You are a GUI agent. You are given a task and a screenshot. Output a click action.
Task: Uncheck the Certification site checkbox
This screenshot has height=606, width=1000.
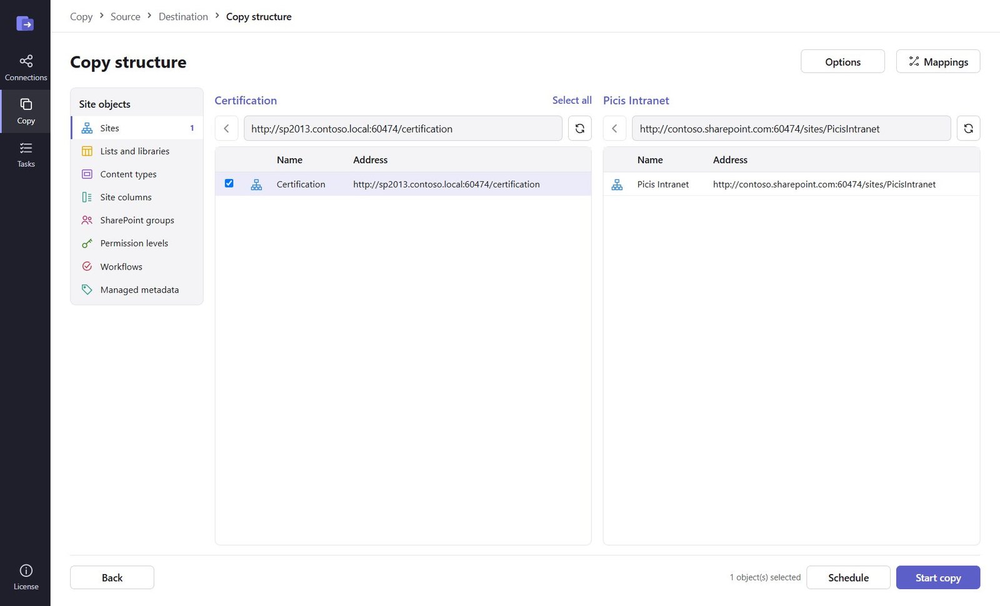[x=229, y=183]
